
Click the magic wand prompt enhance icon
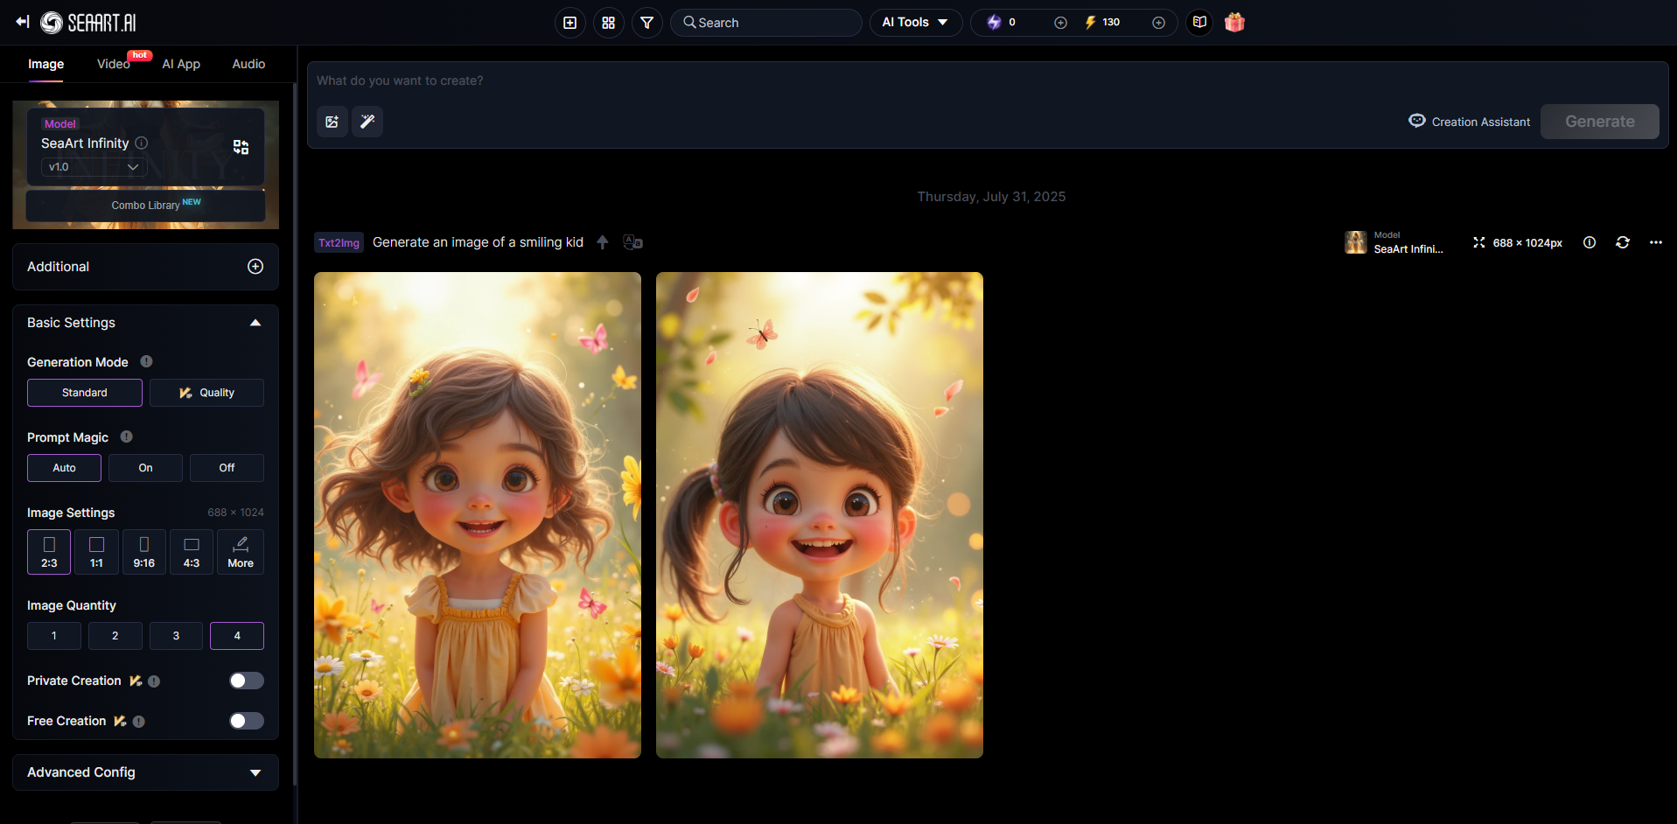tap(367, 122)
